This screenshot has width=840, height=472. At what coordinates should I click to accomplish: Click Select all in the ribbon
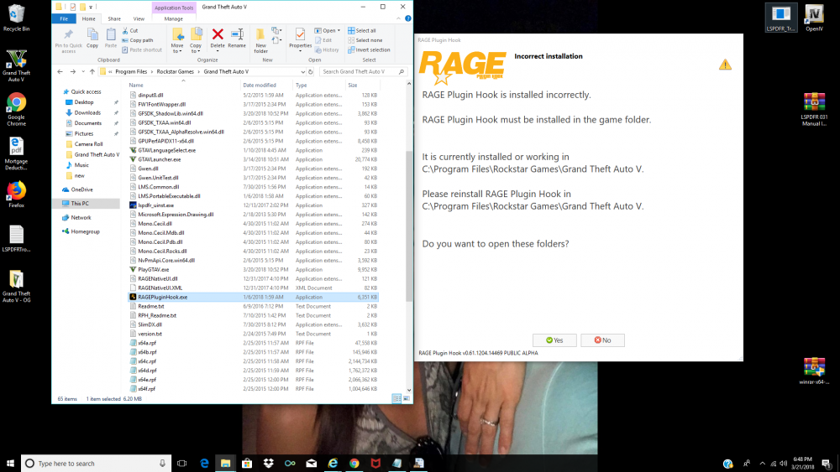[361, 31]
